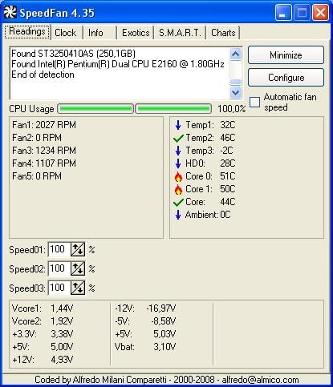This screenshot has width=333, height=387.
Task: Click the log scrollbar thumb
Action: click(x=235, y=82)
